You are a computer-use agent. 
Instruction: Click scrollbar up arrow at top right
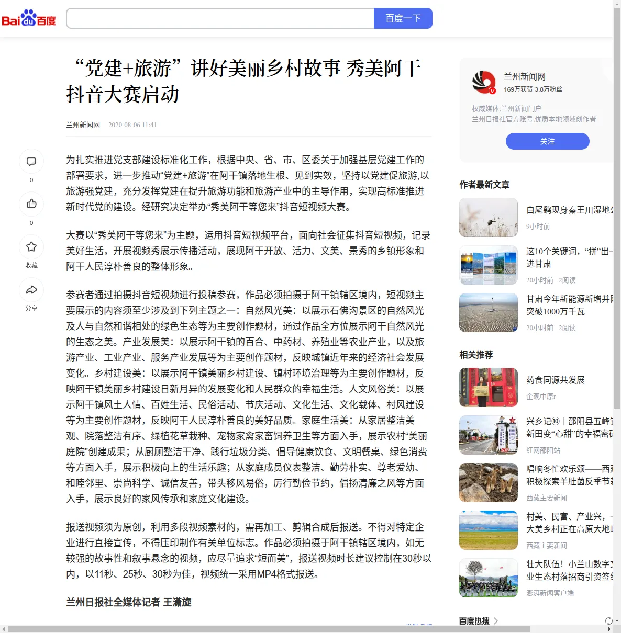(x=617, y=4)
